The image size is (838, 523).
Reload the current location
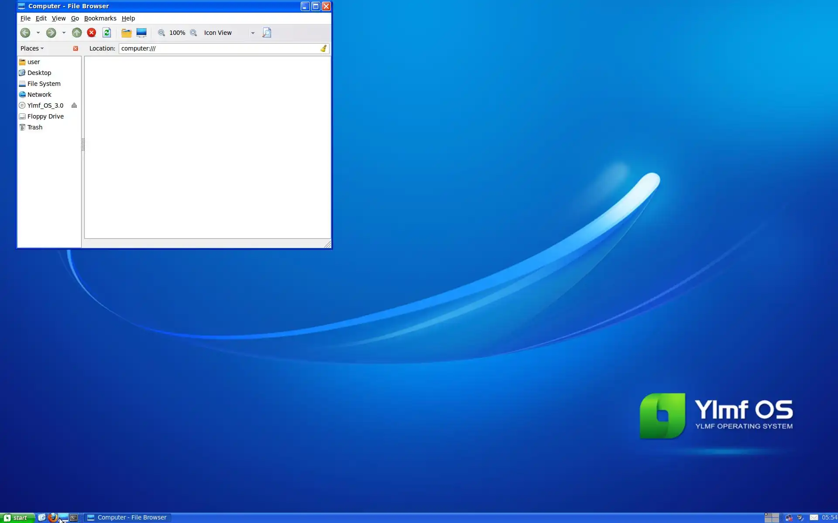tap(106, 33)
